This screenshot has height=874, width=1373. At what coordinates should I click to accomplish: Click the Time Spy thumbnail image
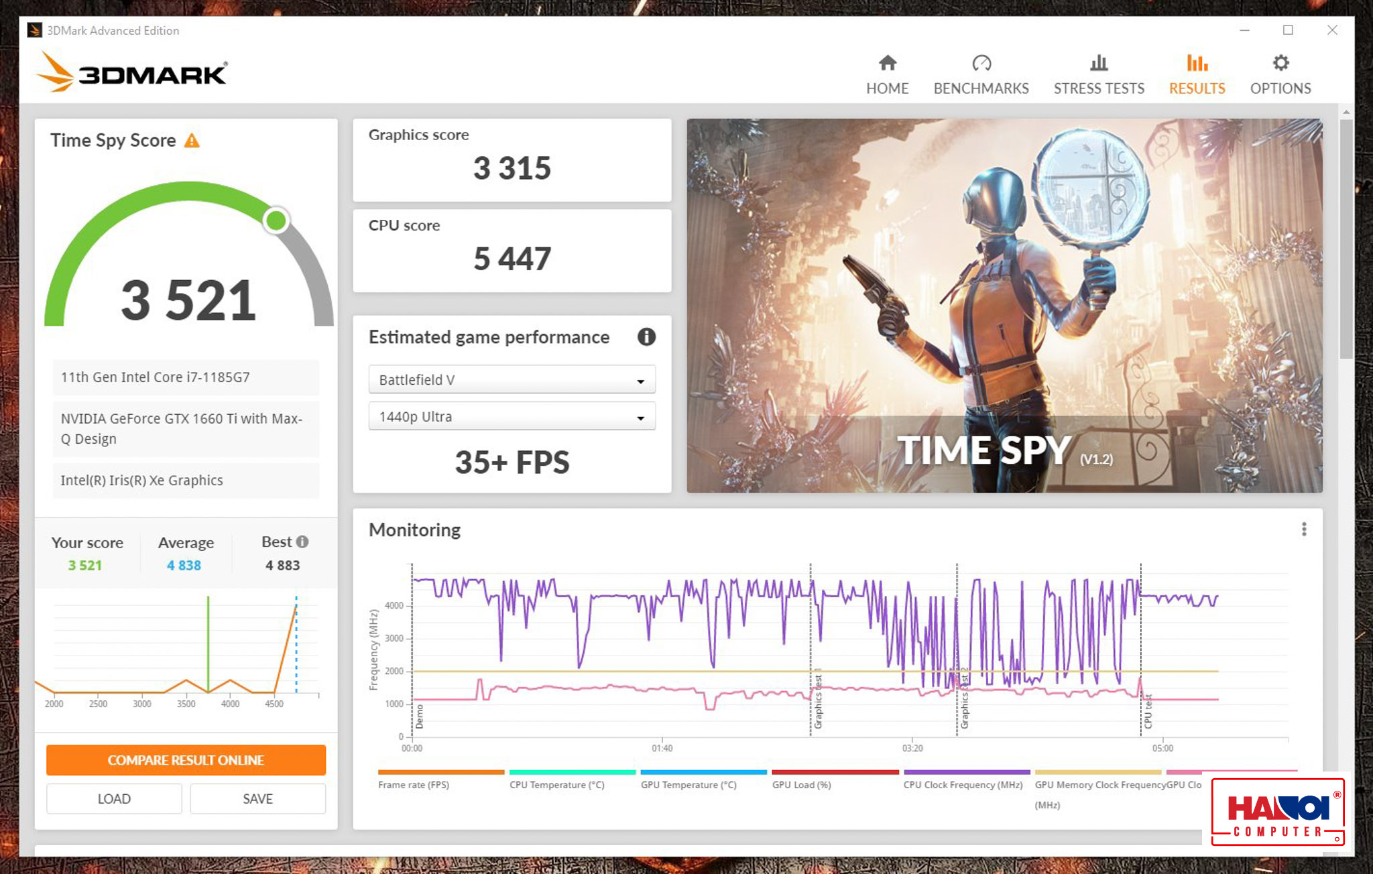point(1004,306)
